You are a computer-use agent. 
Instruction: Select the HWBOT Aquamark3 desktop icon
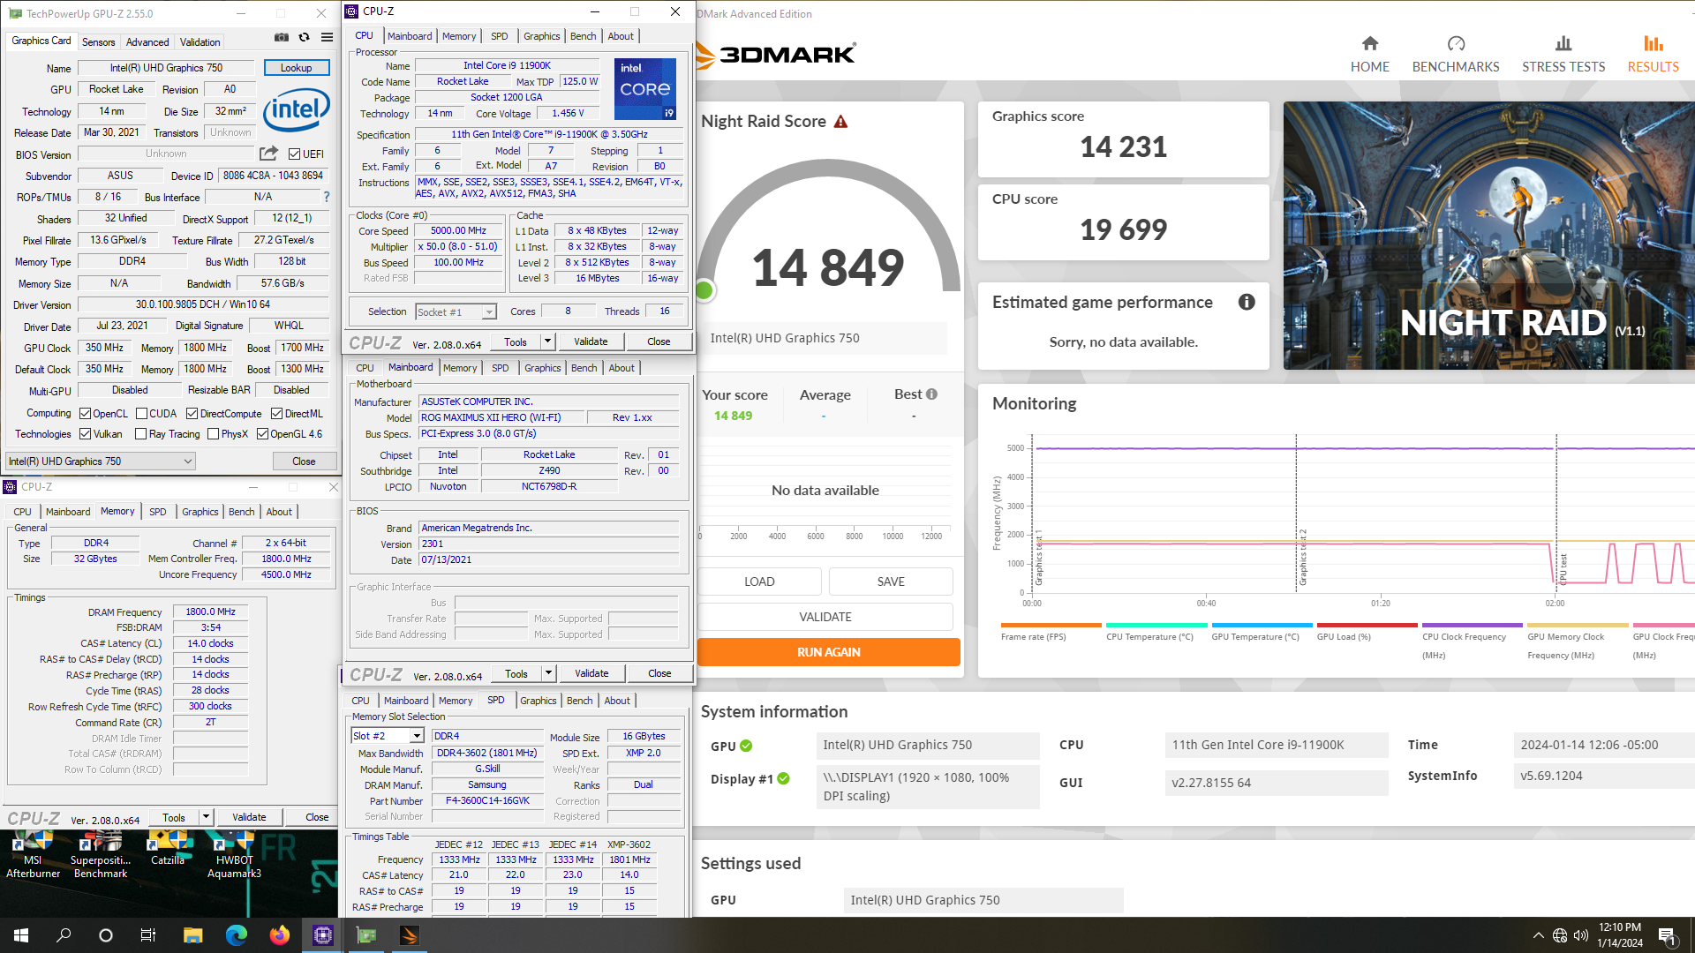[234, 854]
